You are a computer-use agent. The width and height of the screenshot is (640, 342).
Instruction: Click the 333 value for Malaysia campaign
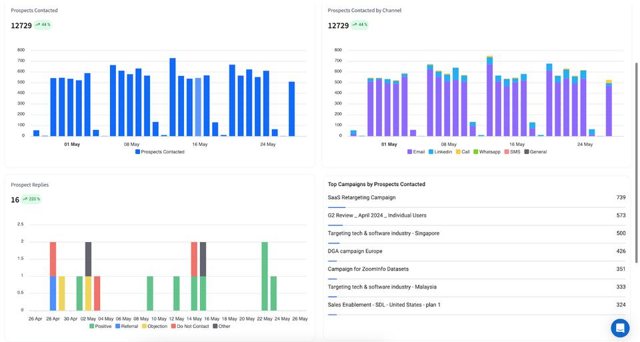tap(621, 287)
